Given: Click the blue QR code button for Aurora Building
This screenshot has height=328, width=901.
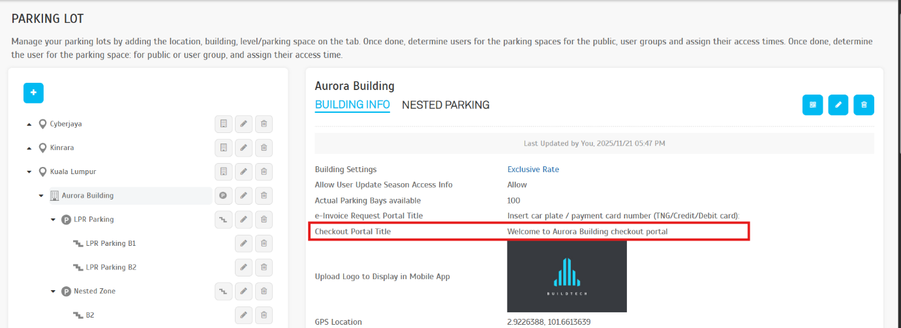Looking at the screenshot, I should tap(812, 105).
